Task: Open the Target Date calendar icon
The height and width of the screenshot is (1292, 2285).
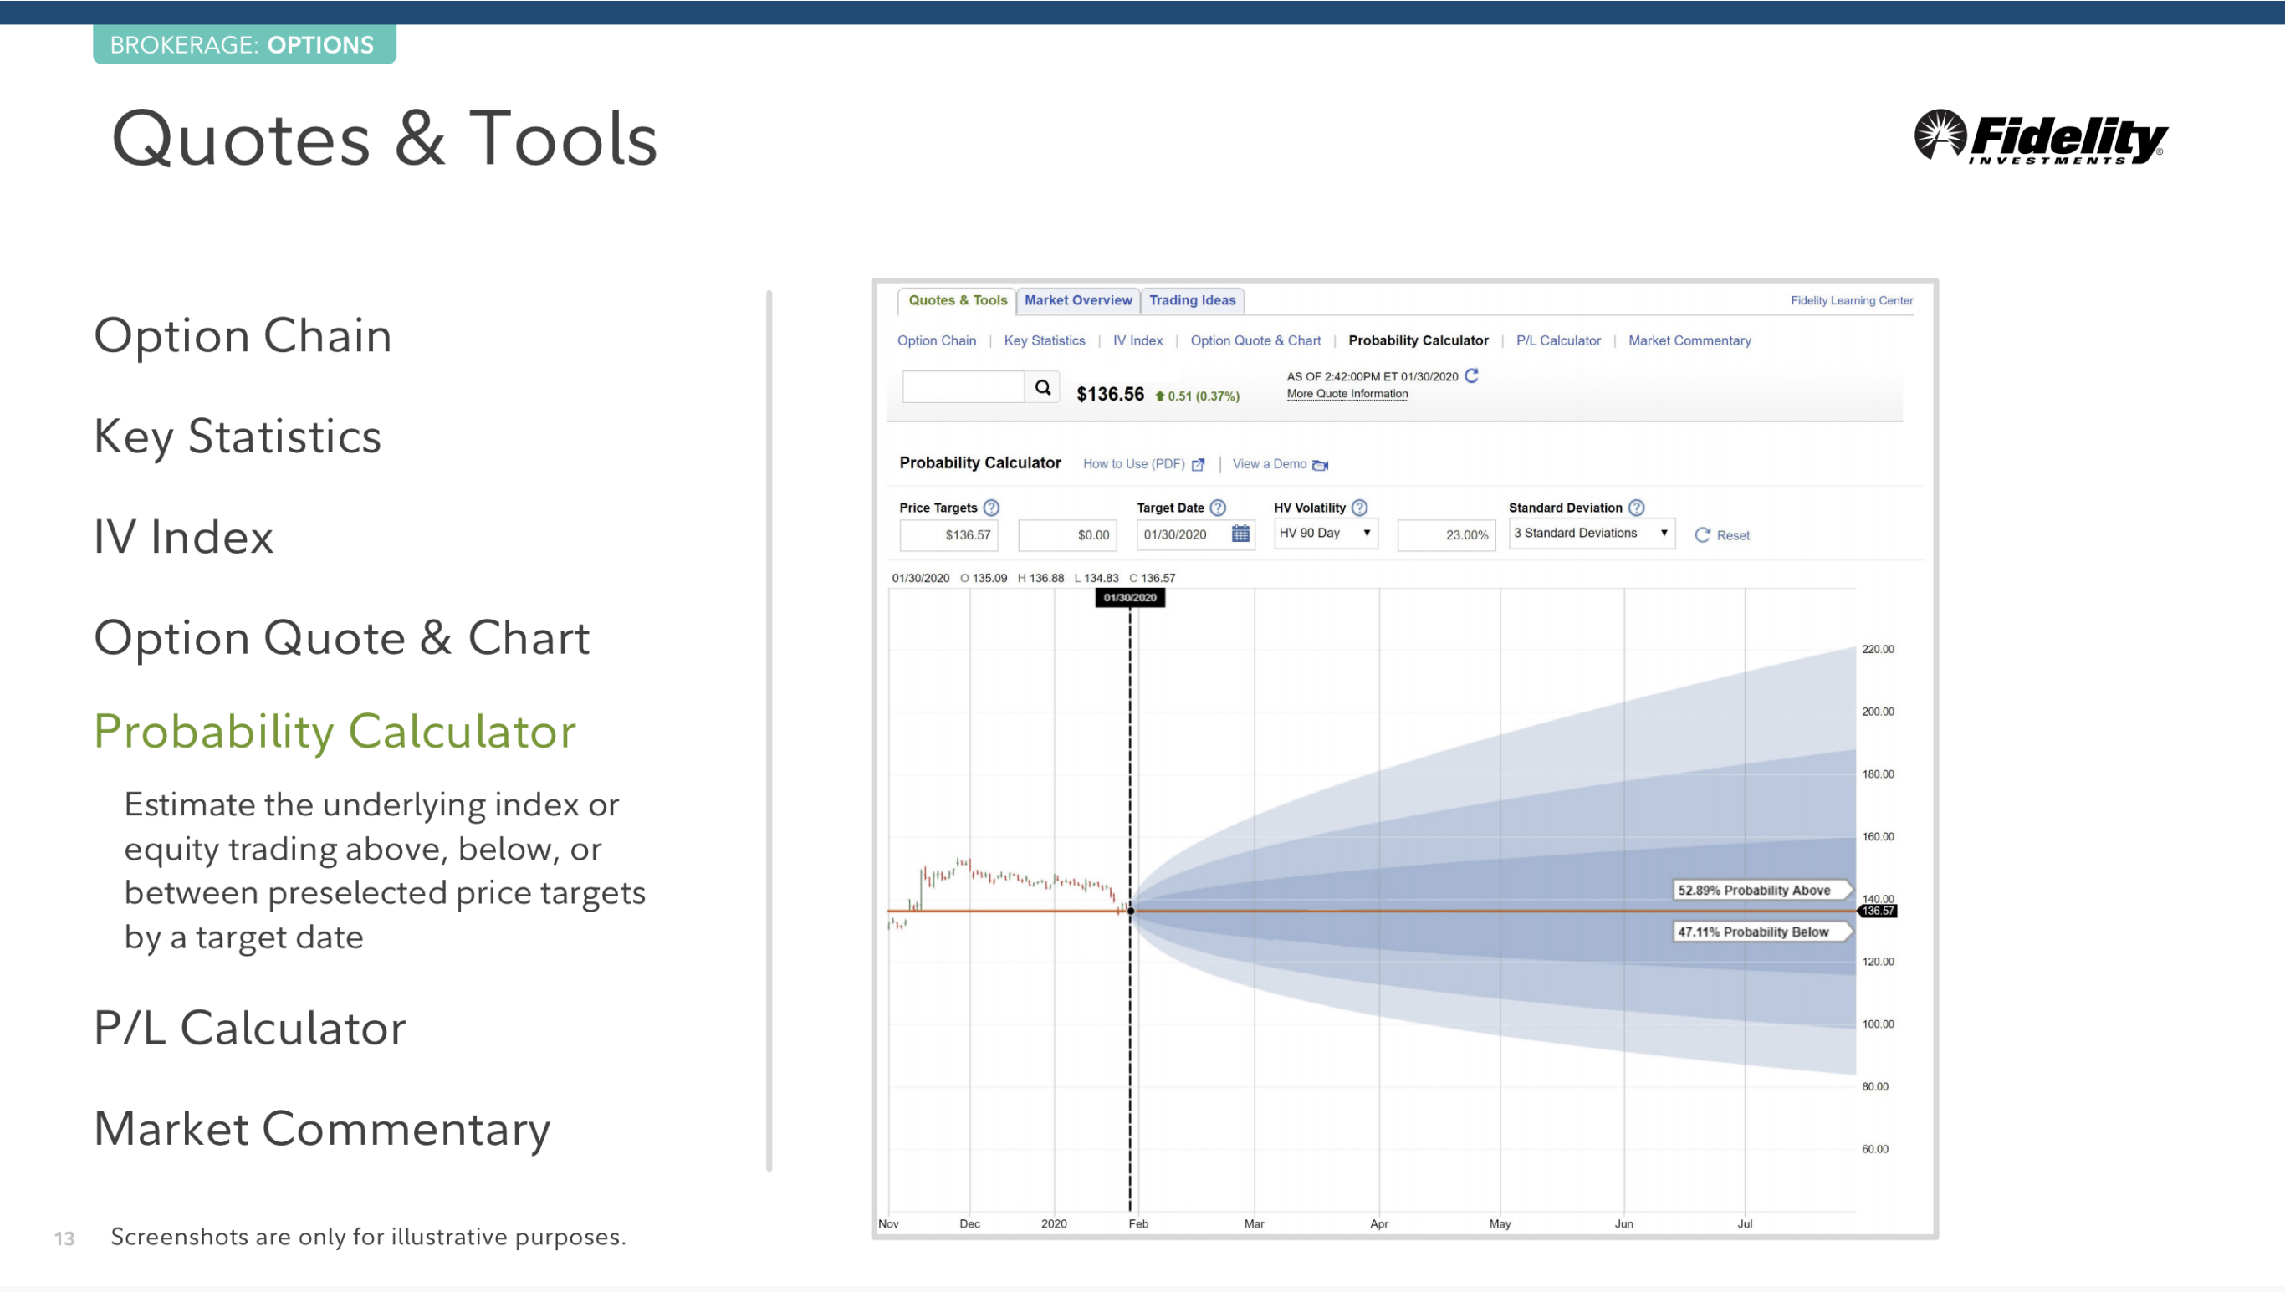Action: point(1240,534)
